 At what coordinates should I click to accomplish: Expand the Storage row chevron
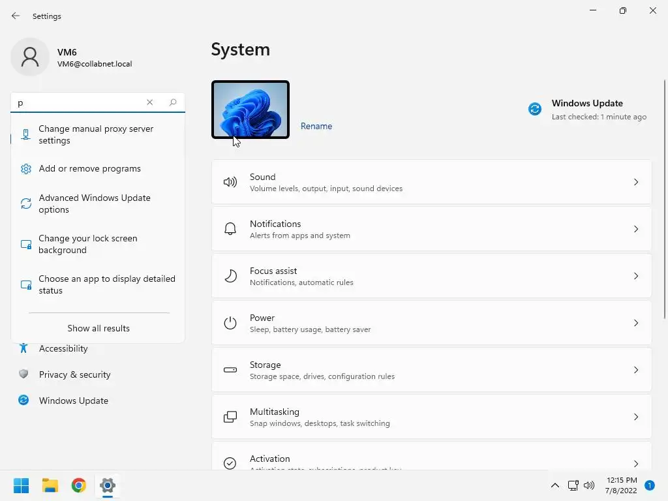click(x=636, y=370)
